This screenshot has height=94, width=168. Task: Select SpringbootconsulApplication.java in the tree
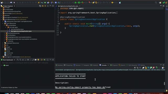(21, 31)
